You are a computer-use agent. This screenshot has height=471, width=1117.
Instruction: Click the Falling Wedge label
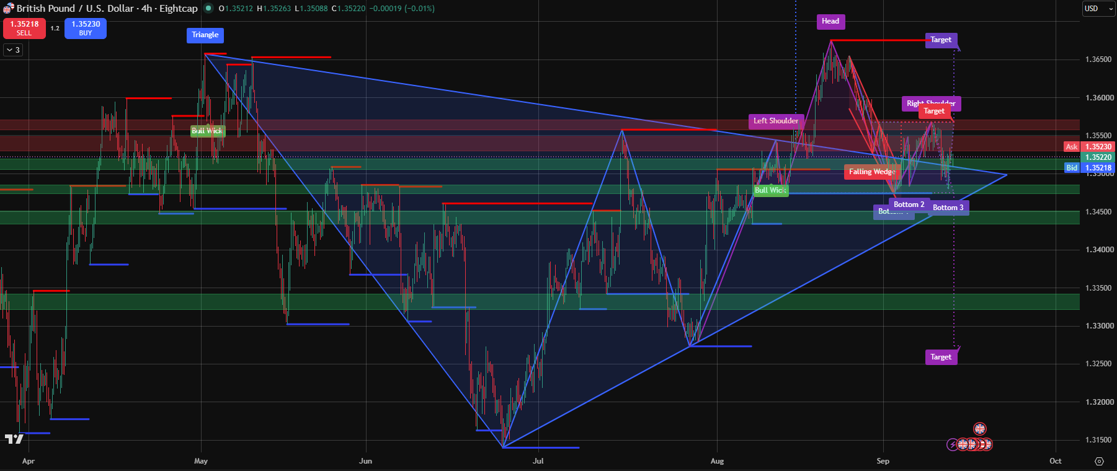(872, 172)
